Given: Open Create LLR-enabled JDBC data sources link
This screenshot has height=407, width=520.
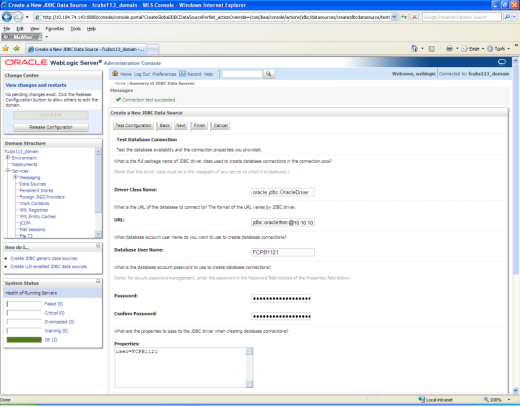Looking at the screenshot, I should click(49, 267).
